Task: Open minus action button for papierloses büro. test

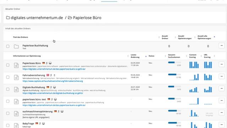Action: coord(221,100)
